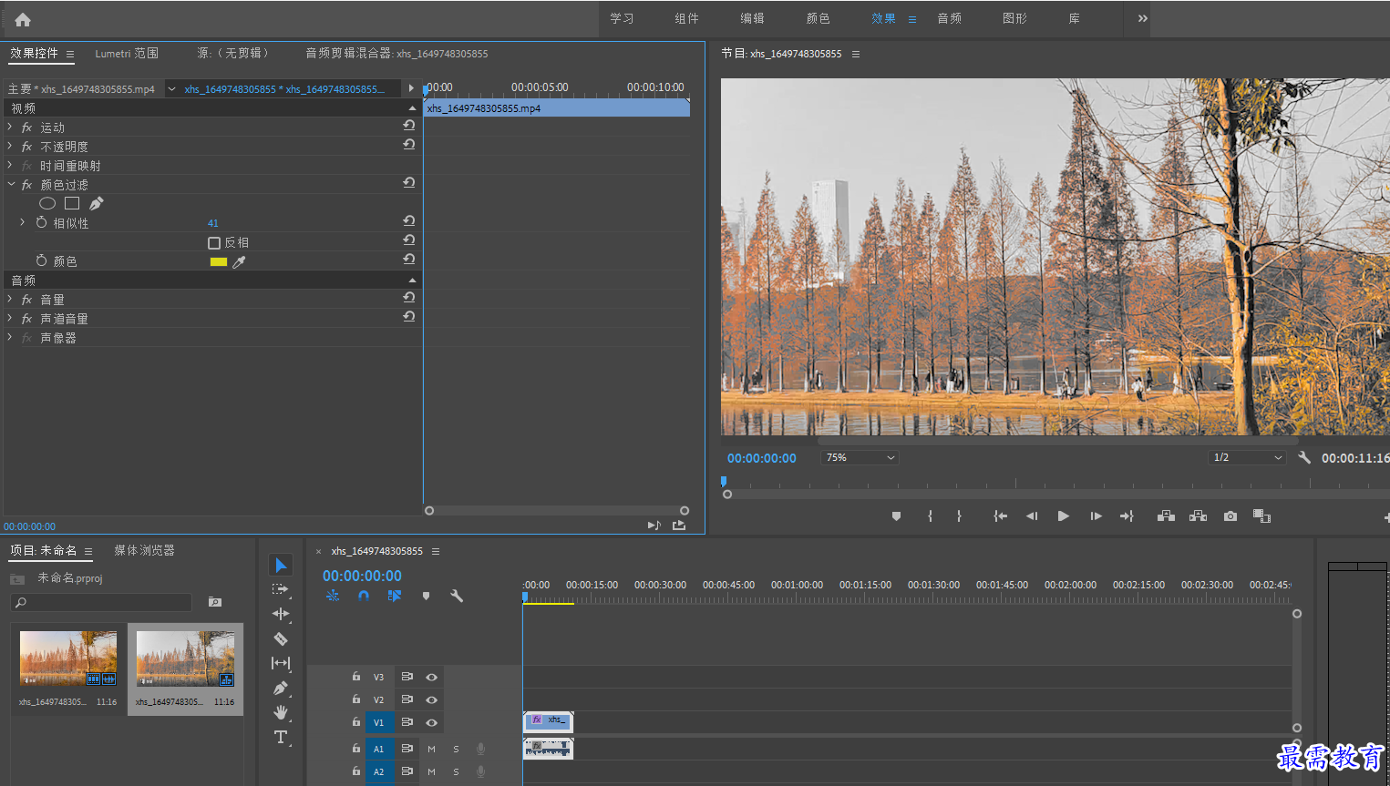The image size is (1390, 786).
Task: Solo the A1 audio track
Action: [456, 749]
